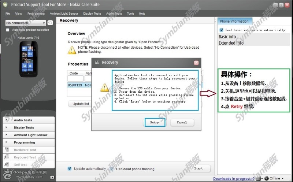Image resolution: width=293 pixels, height=182 pixels.
Task: Open the Ambient Light Sensor menu
Action: pyautogui.click(x=64, y=14)
